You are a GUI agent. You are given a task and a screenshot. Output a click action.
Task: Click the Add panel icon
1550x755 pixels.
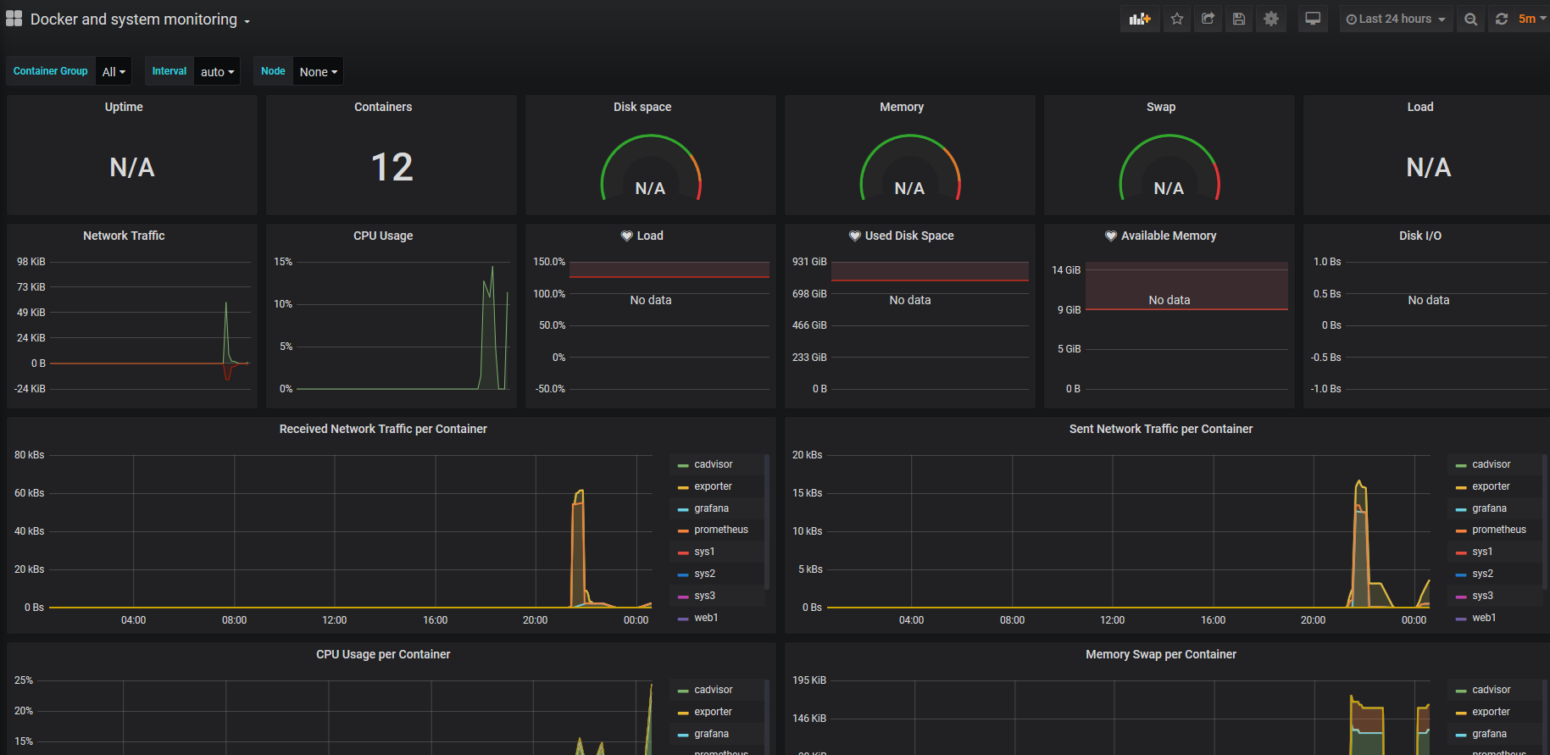pos(1140,19)
